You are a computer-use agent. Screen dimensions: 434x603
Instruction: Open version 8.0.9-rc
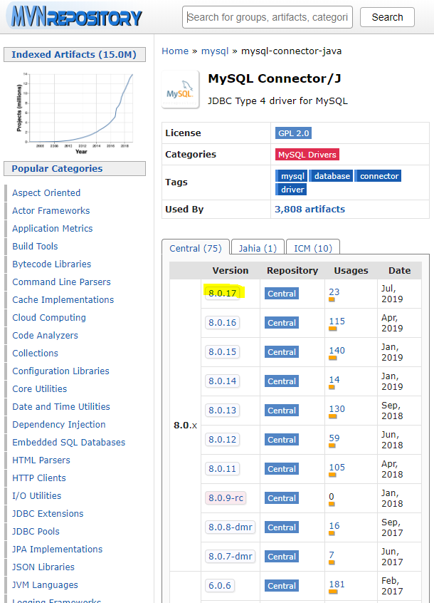coord(226,498)
